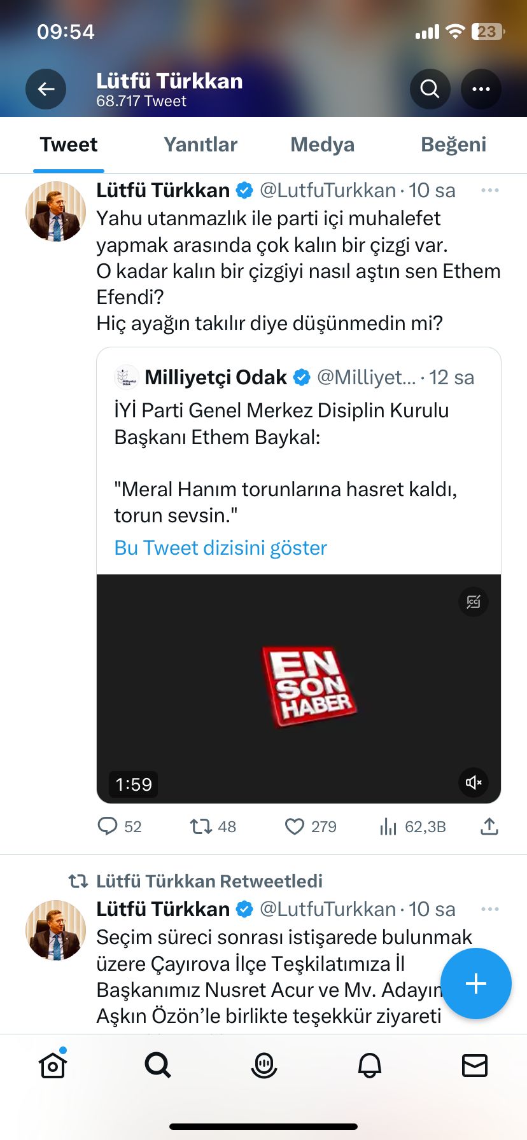Toggle video captions icon
The height and width of the screenshot is (1140, 527).
(x=474, y=602)
